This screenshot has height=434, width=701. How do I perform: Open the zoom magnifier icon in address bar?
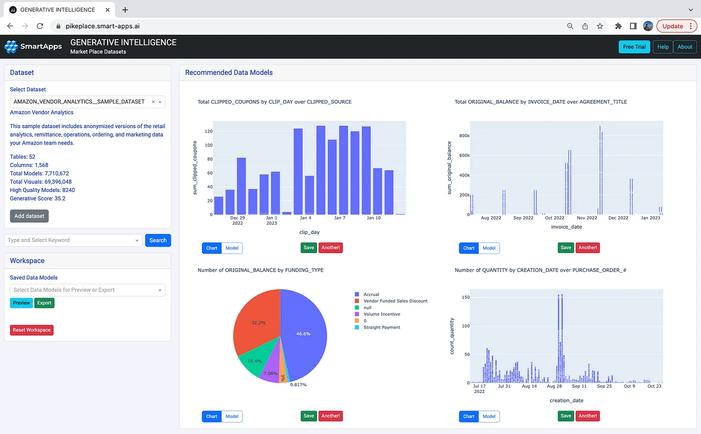[x=570, y=26]
